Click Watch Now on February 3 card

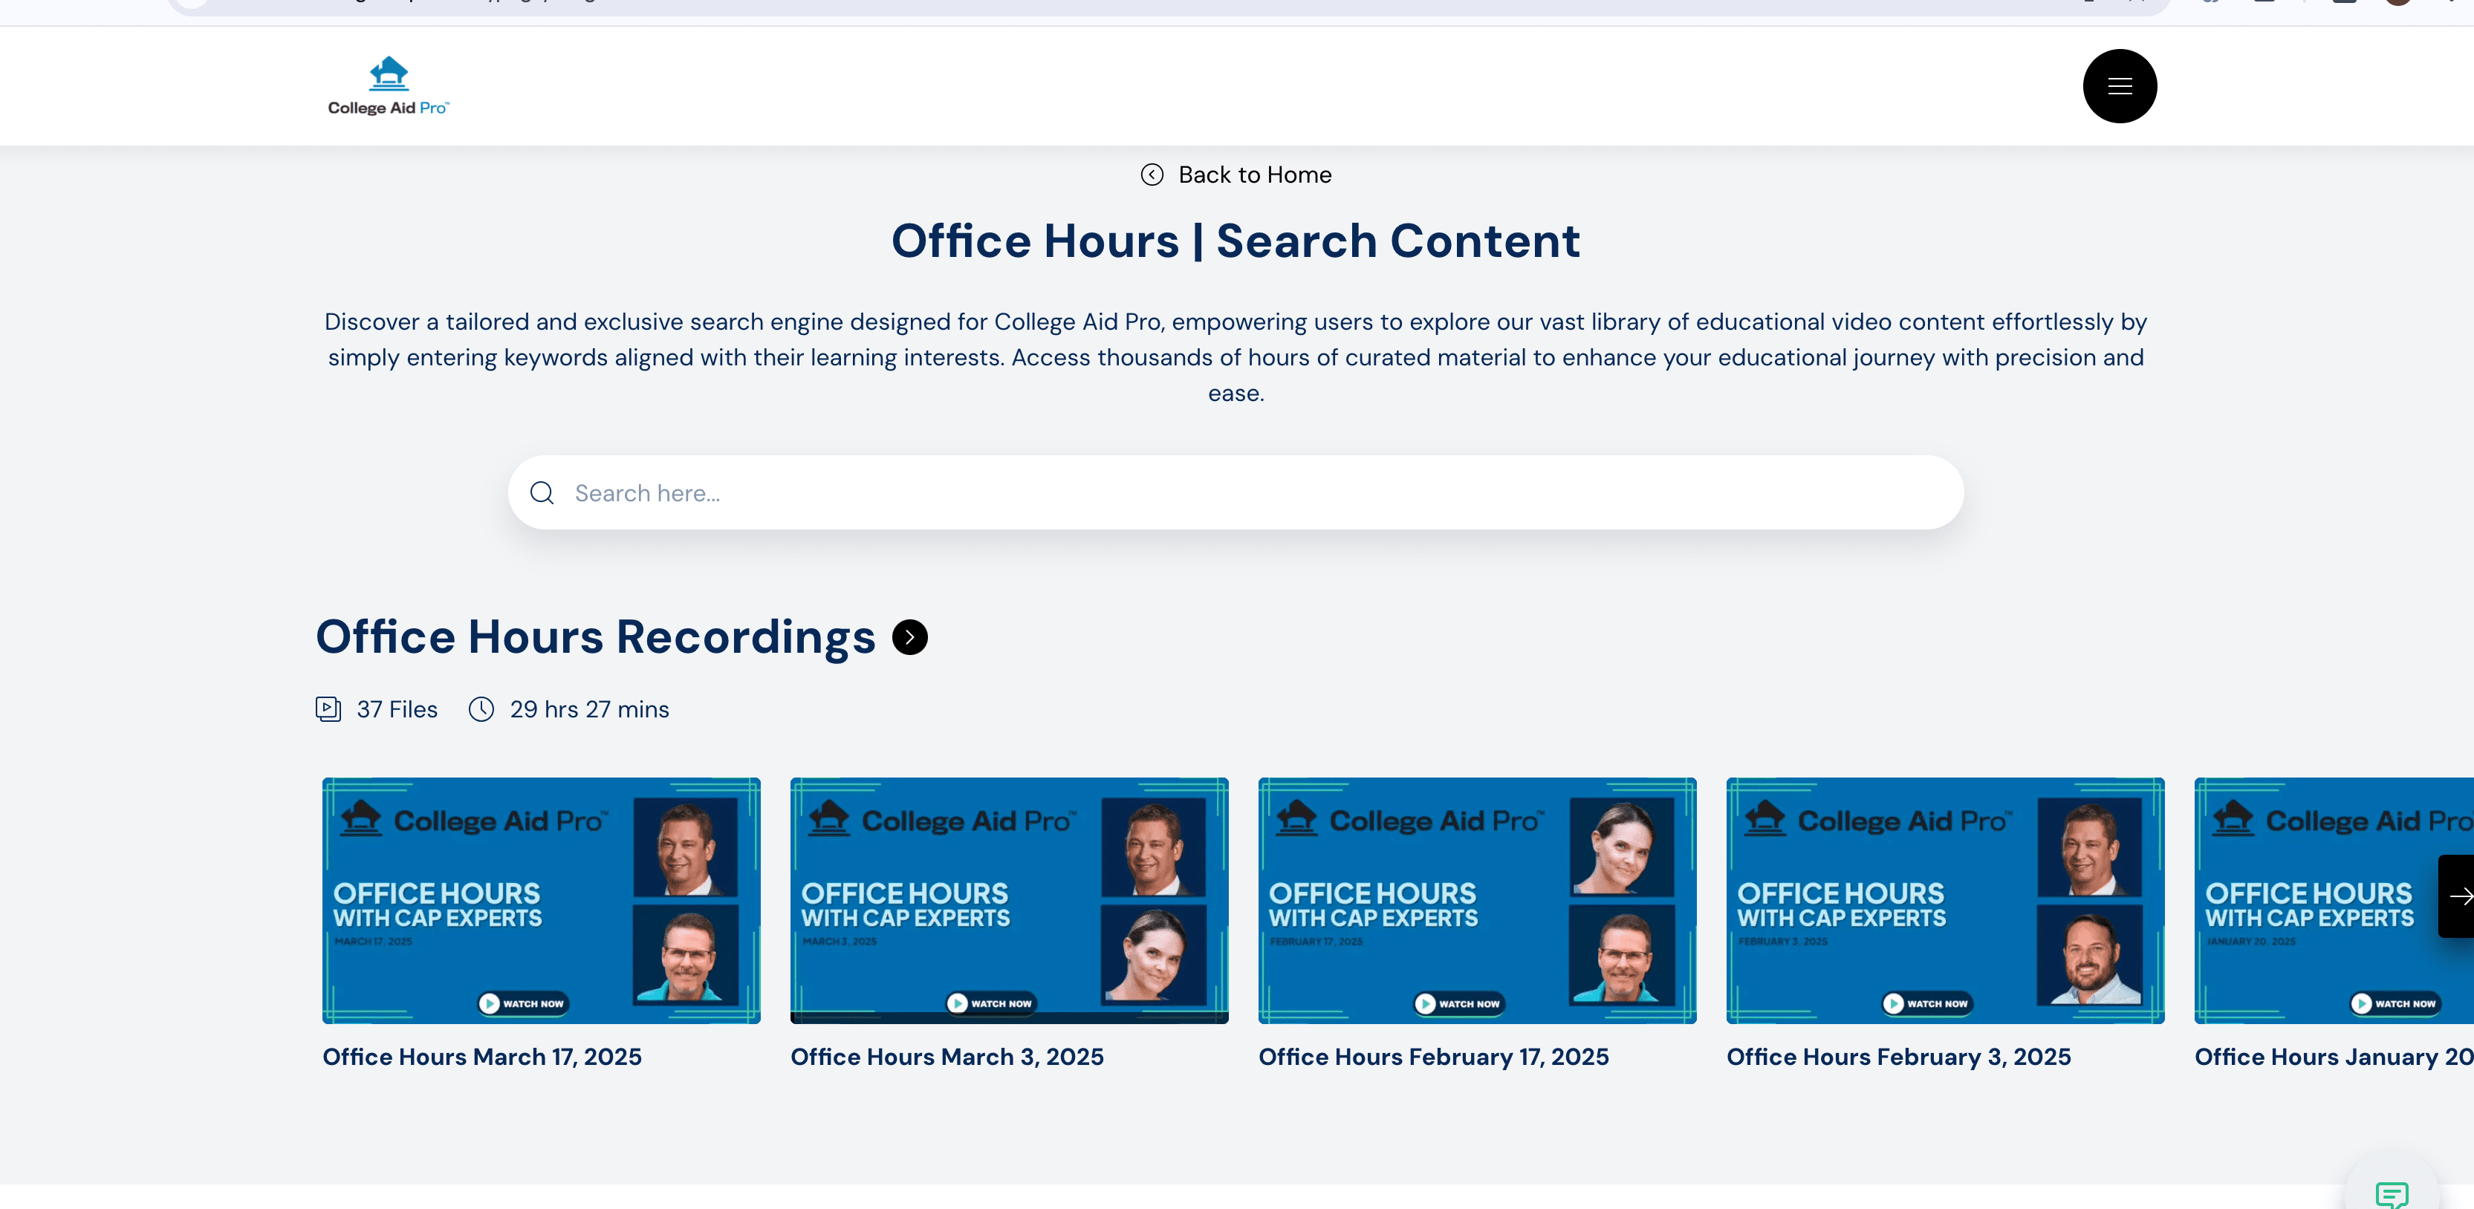pyautogui.click(x=1926, y=1003)
